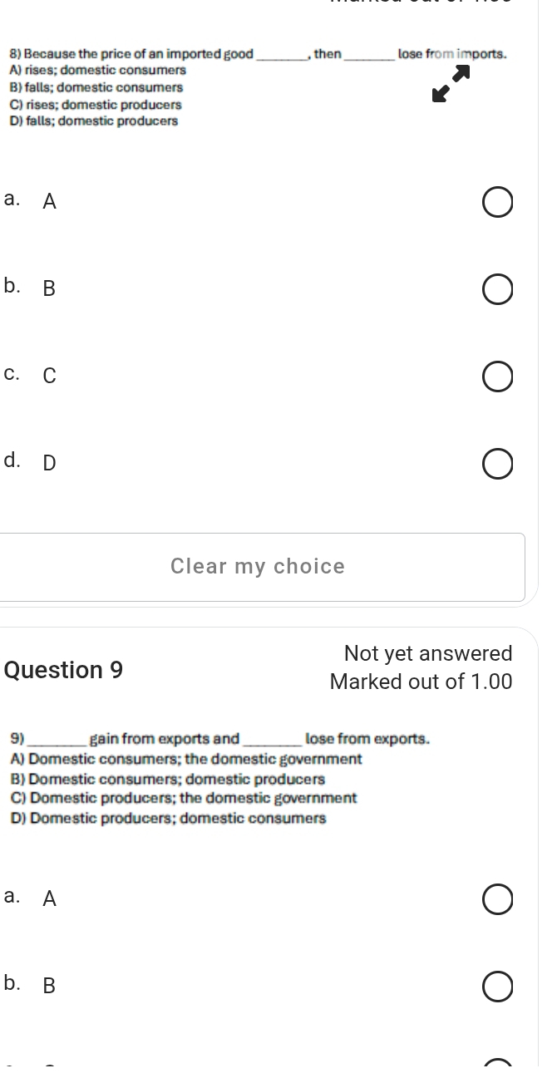Click the 'D) Domestic producers; domestic consumers' option text
The height and width of the screenshot is (1073, 557).
tap(169, 818)
